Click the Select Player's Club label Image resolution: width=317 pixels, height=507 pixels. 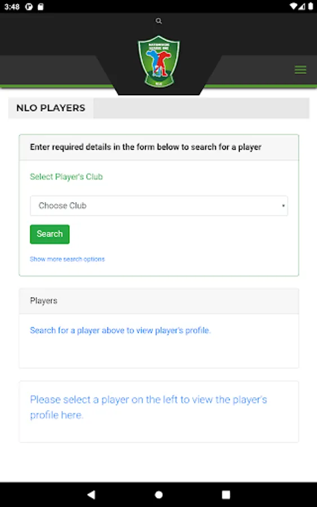pyautogui.click(x=66, y=176)
